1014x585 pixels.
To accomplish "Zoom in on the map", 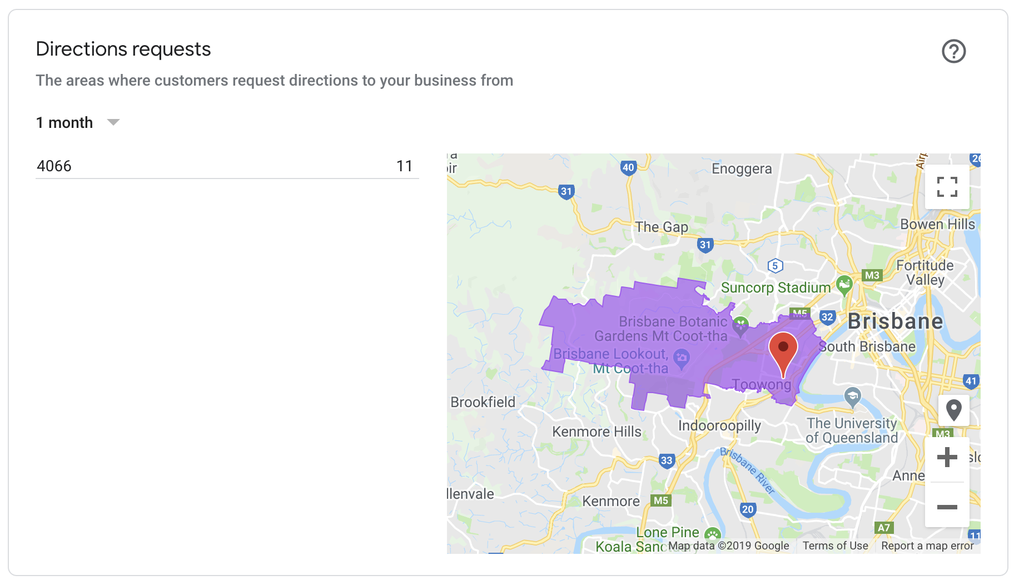I will click(x=947, y=458).
